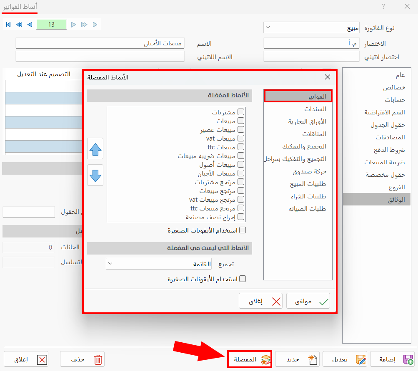Open the ضريبة المبيعات side tab

377,162
